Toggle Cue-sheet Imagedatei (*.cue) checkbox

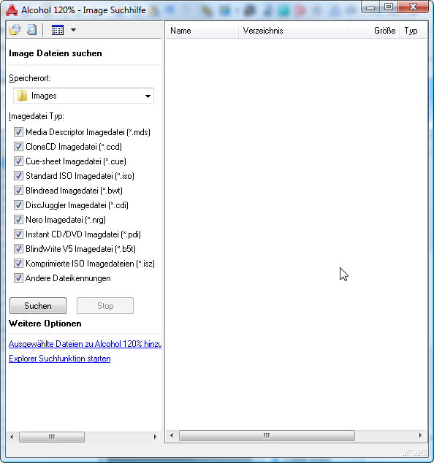(18, 161)
